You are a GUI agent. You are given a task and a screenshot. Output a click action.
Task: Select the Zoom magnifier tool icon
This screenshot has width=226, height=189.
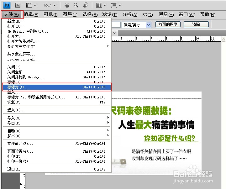point(76,5)
